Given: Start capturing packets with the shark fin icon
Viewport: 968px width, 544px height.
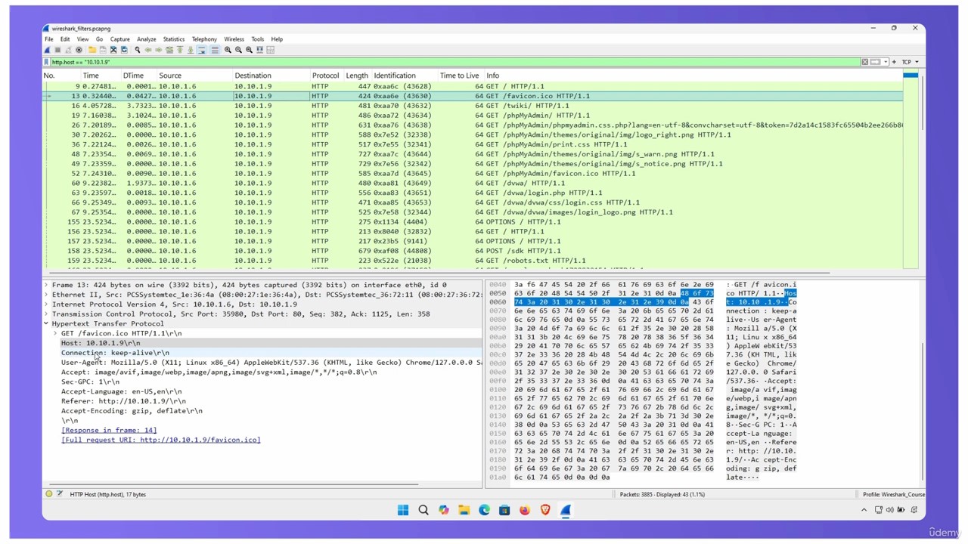Looking at the screenshot, I should point(47,50).
